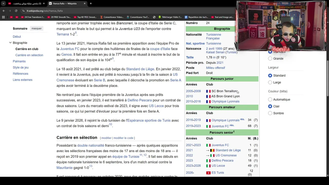Open the Convertisseur YouT... bookmark
The height and width of the screenshot is (185, 329).
138,17
